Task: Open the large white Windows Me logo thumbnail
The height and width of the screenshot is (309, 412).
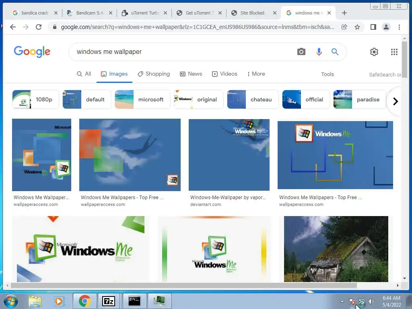Action: 81,249
